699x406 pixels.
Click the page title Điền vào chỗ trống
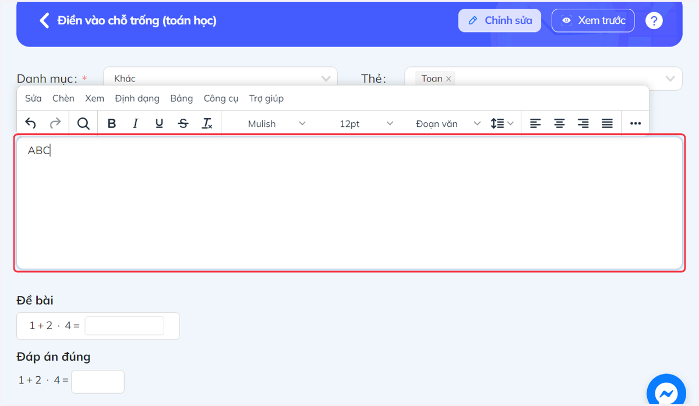137,21
